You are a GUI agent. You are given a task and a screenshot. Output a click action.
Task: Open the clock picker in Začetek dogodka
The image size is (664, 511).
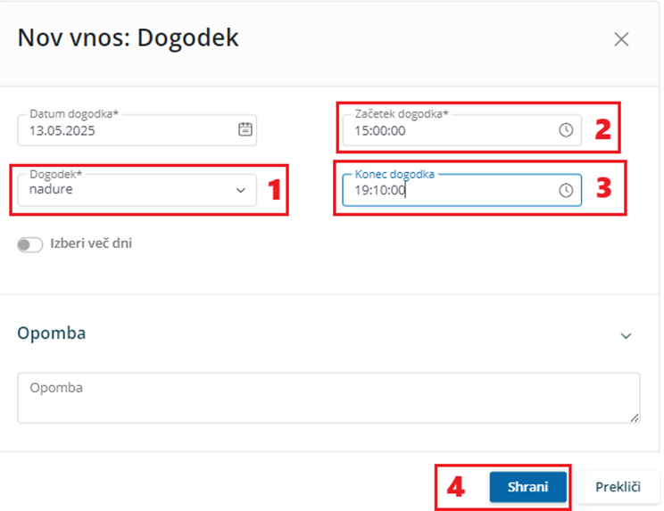click(566, 130)
